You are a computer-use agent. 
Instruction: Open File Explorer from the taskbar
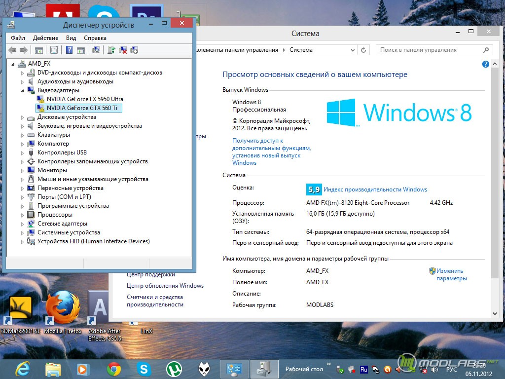pos(53,369)
